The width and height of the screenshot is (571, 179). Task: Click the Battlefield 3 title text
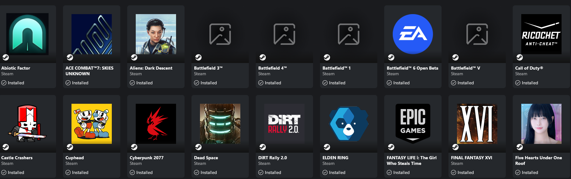click(x=208, y=68)
